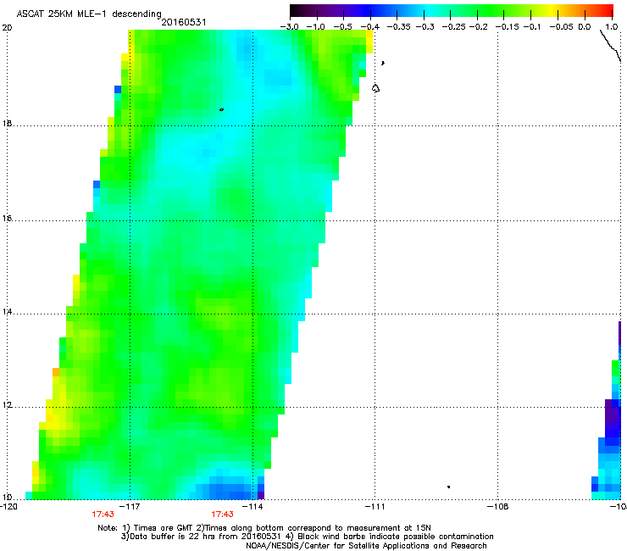Click the latitude label 20

pyautogui.click(x=7, y=28)
